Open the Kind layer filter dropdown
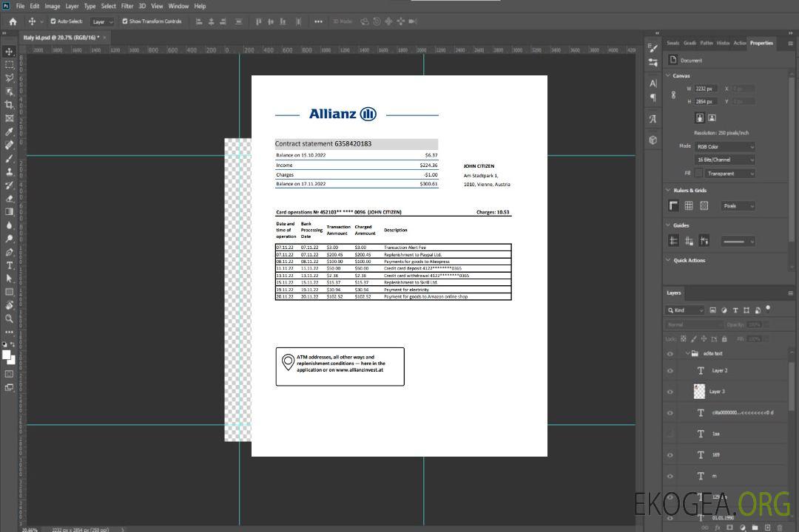The width and height of the screenshot is (799, 532). point(685,310)
